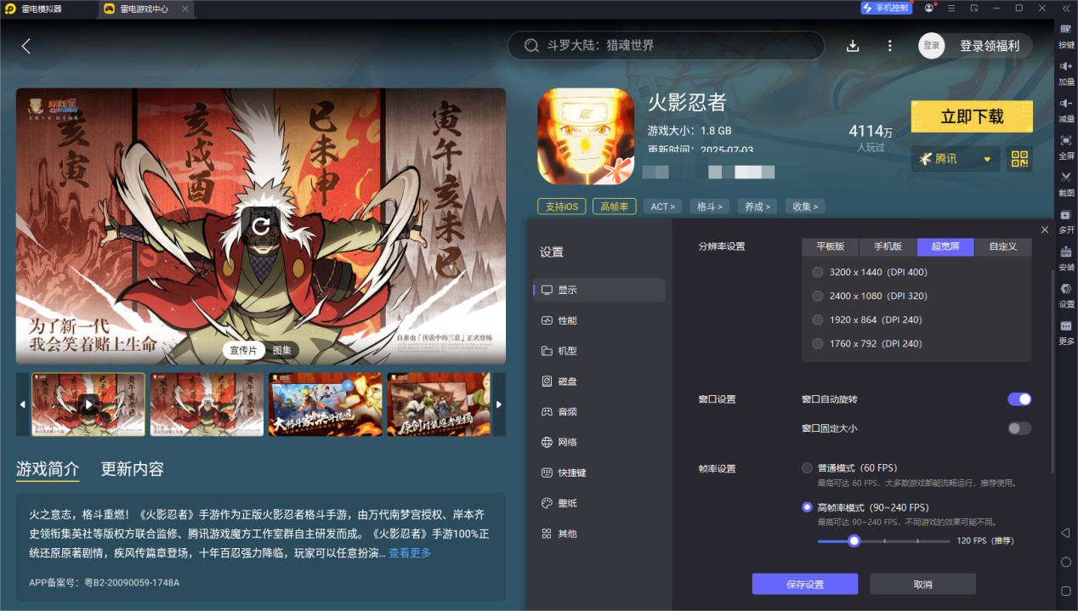Toggle 窗口自动旋转 switch off

pos(1019,399)
